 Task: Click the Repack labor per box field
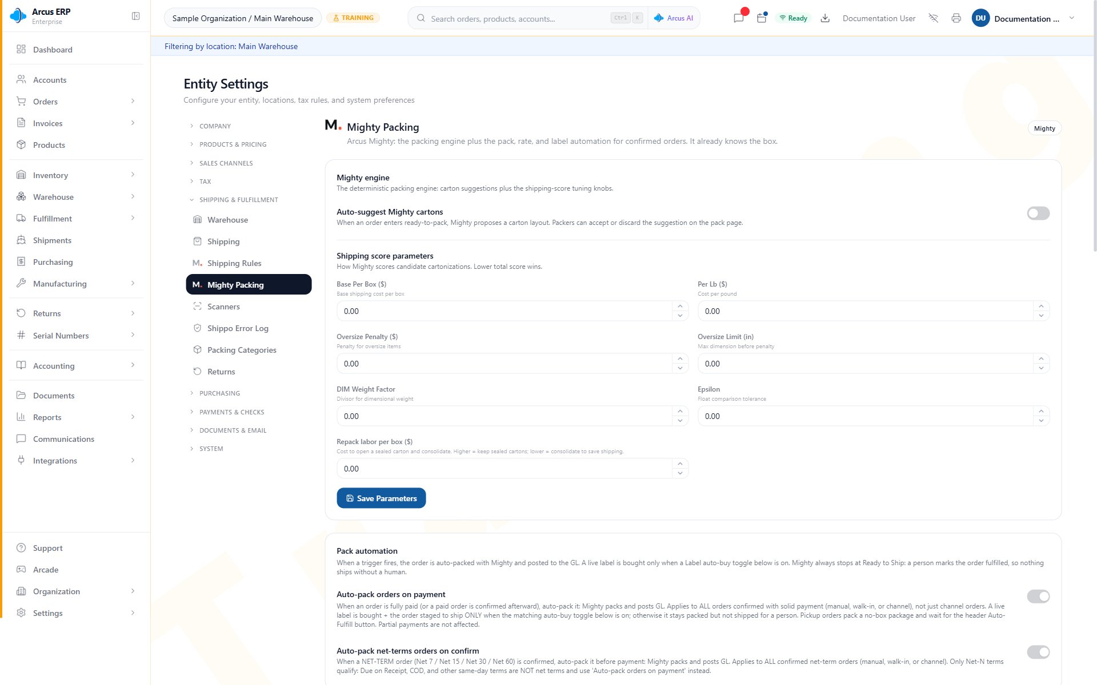point(513,469)
